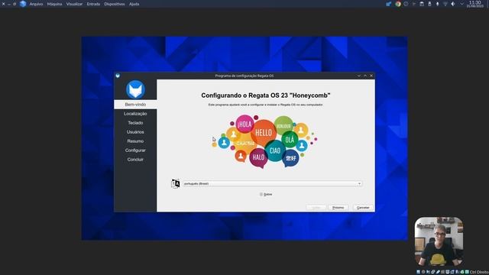Select the Bem-vindo step in sidebar

(135, 105)
